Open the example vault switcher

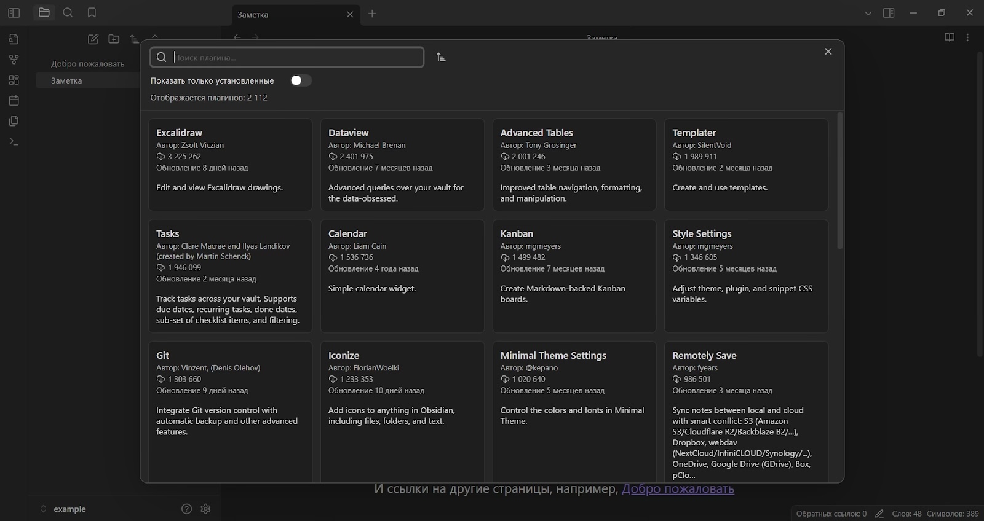pyautogui.click(x=63, y=509)
